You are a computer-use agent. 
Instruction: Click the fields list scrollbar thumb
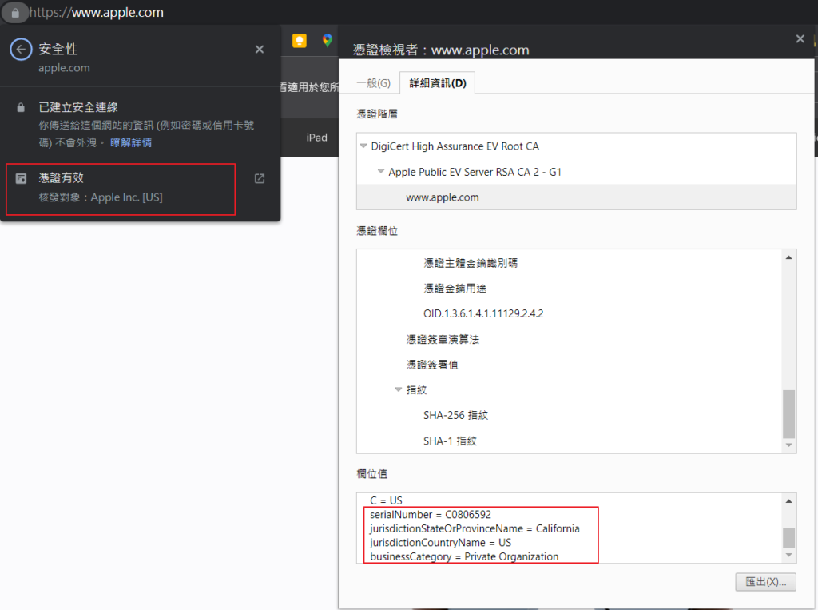(x=788, y=413)
